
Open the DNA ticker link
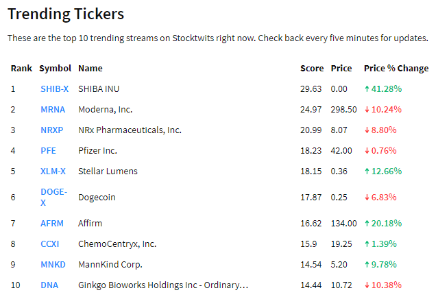point(49,285)
